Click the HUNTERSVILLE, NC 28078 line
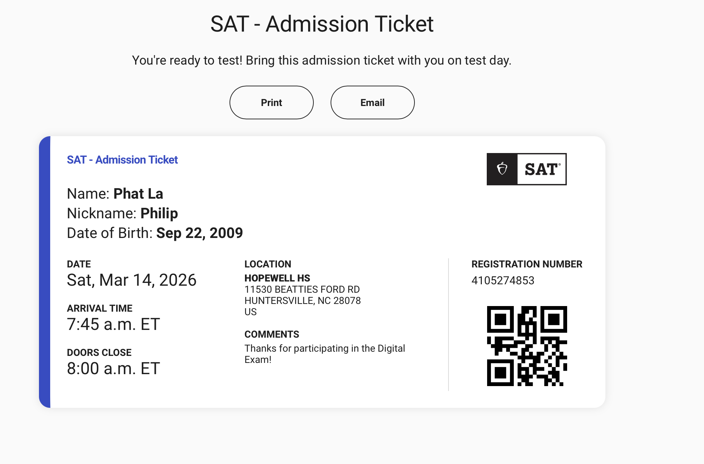Viewport: 704px width, 464px height. pyautogui.click(x=303, y=300)
